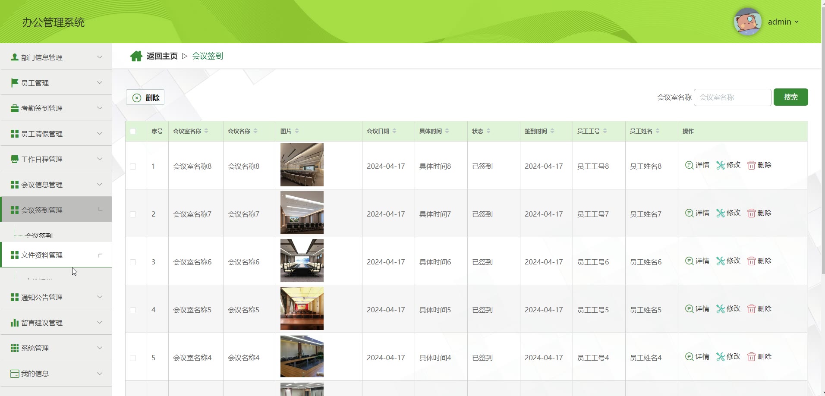
Task: Expand 员工管理 menu chevron
Action: [100, 82]
